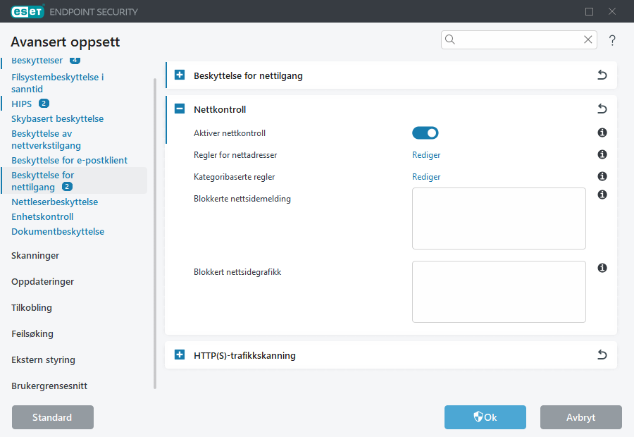This screenshot has height=437, width=634.
Task: Show info for Aktiver nettkontroll
Action: (602, 133)
